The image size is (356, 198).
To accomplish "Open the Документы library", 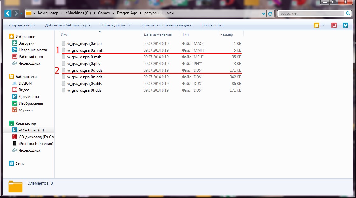I will tap(29, 97).
